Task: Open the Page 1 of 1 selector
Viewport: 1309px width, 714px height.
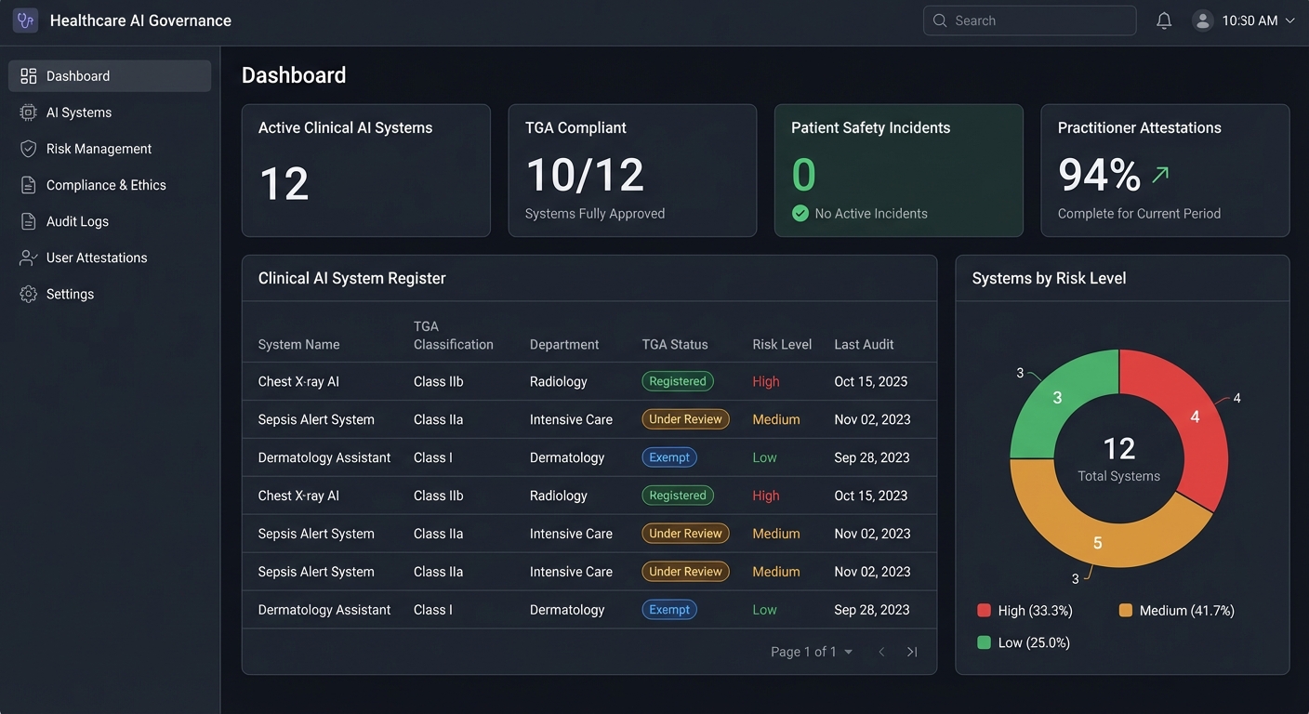Action: pos(810,652)
